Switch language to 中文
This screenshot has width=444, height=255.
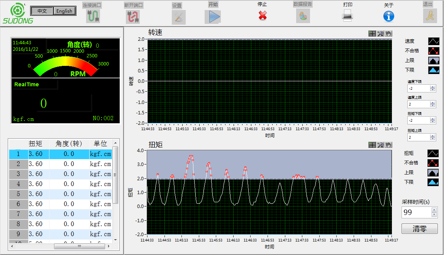tap(42, 11)
